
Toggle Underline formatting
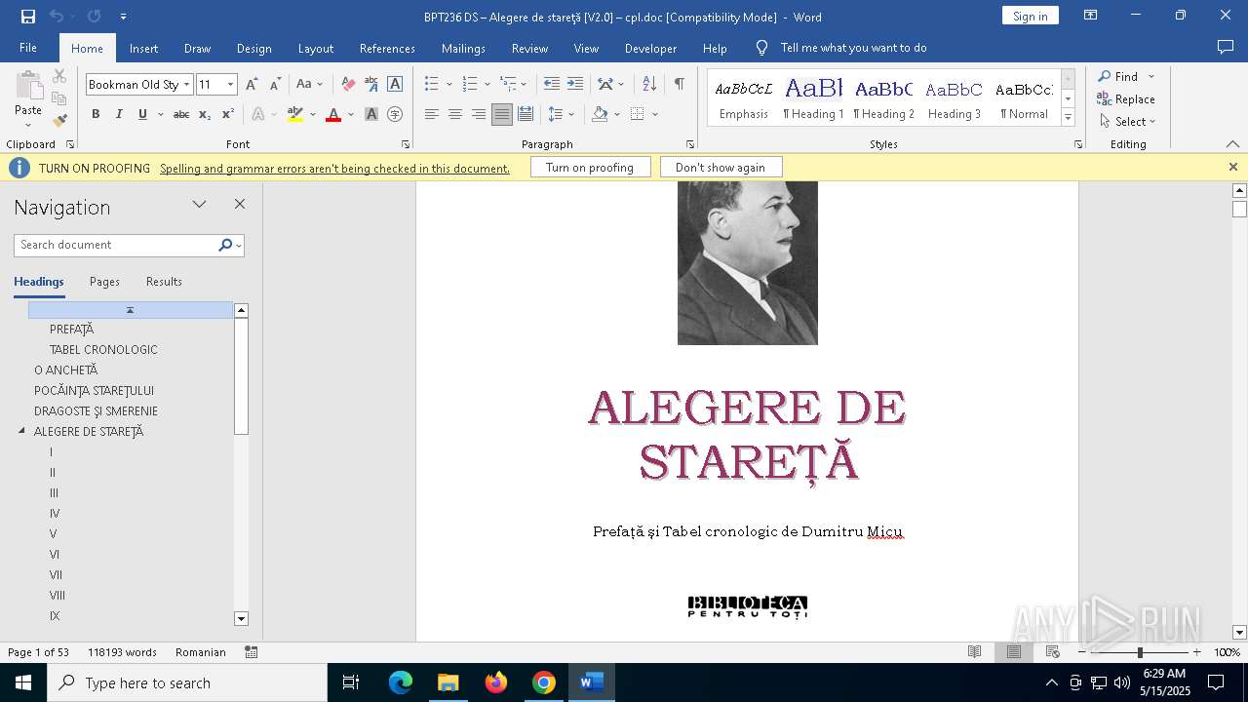[x=142, y=114]
